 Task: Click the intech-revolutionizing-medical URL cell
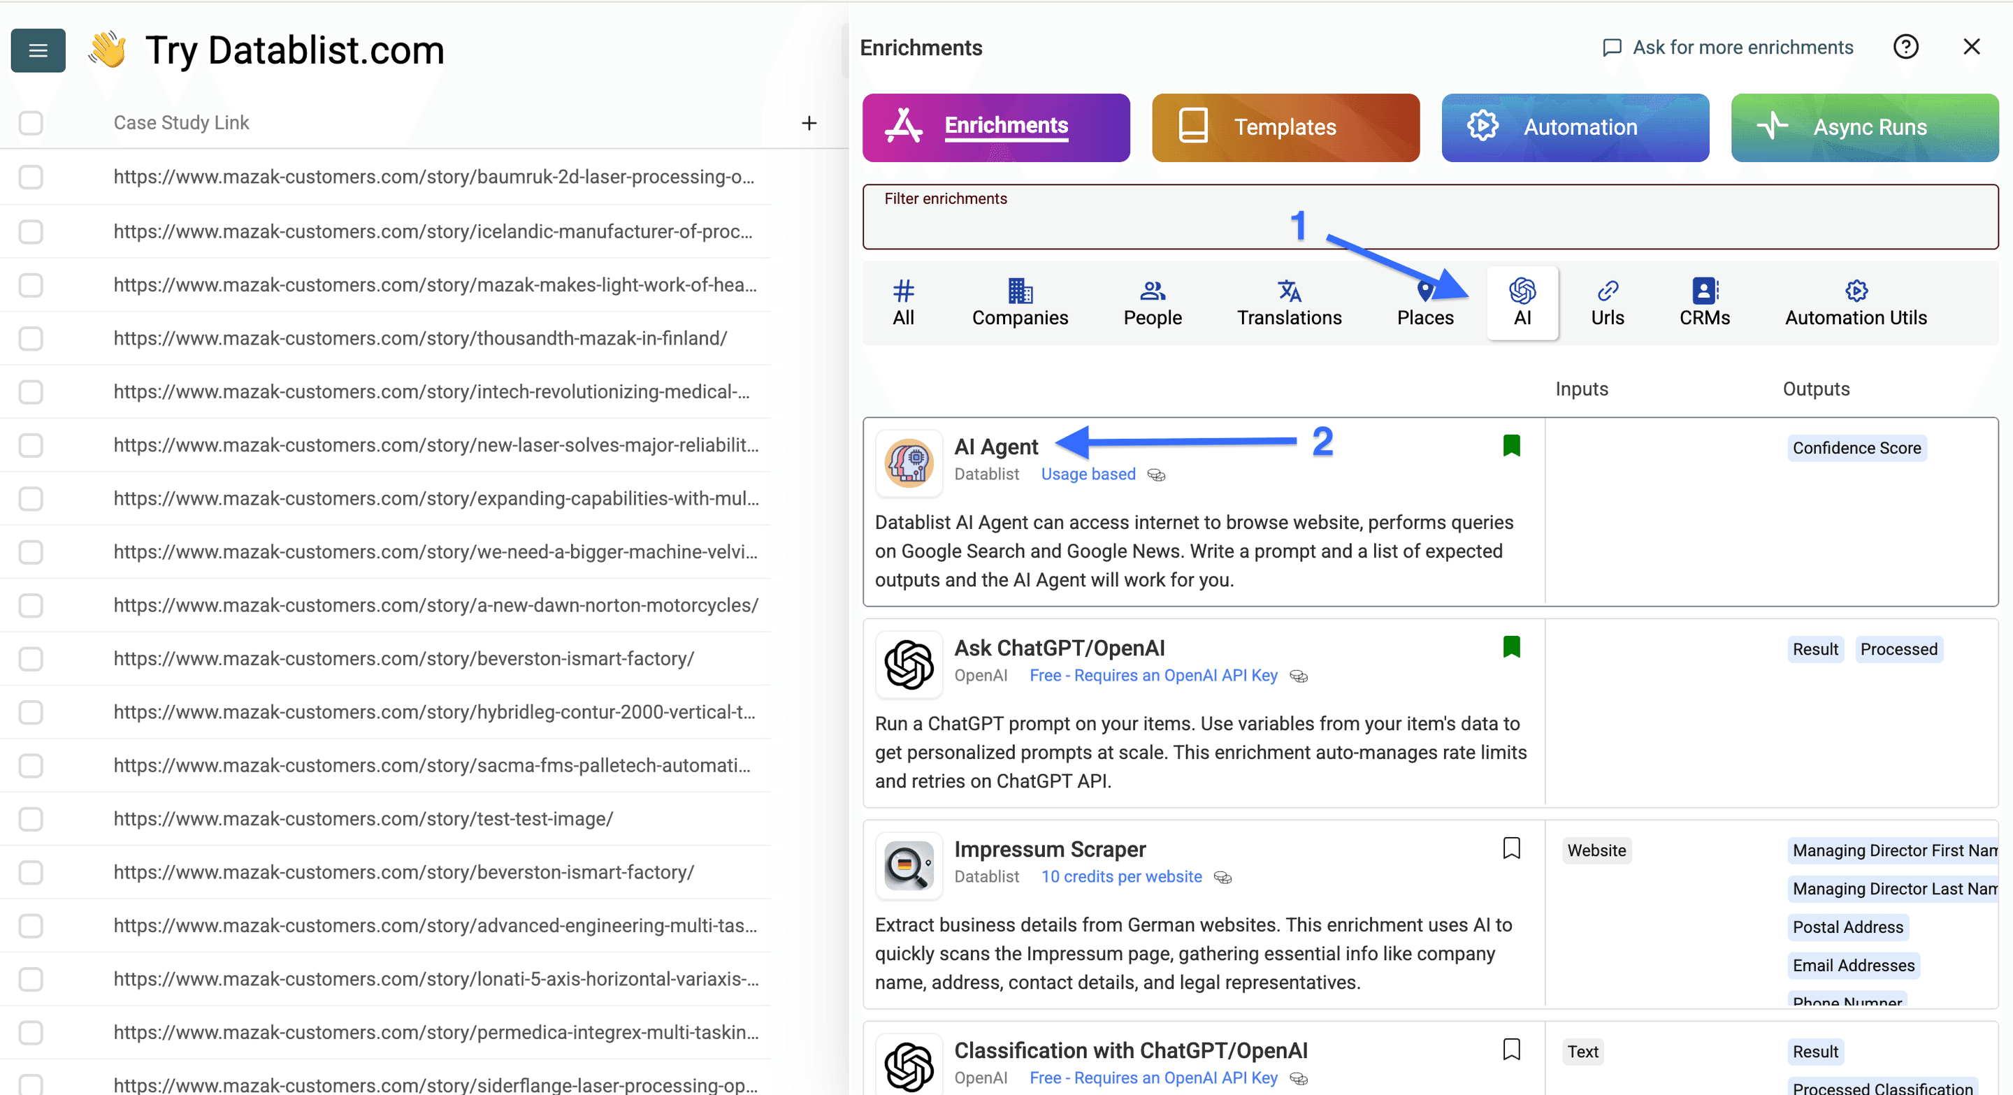pyautogui.click(x=431, y=392)
